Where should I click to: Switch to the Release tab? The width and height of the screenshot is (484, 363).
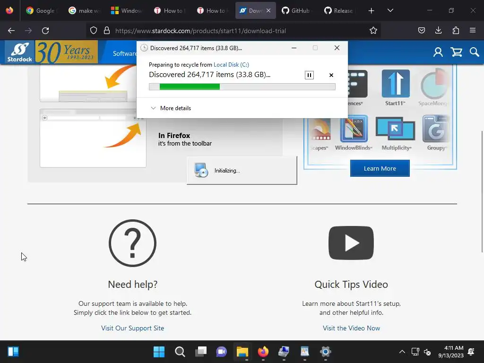pyautogui.click(x=340, y=11)
